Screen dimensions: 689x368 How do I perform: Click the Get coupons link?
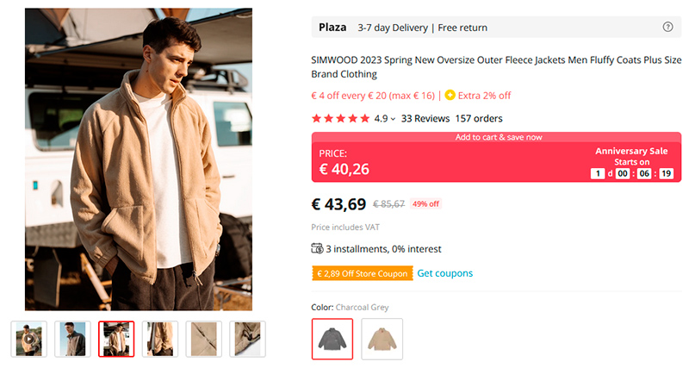pos(445,273)
